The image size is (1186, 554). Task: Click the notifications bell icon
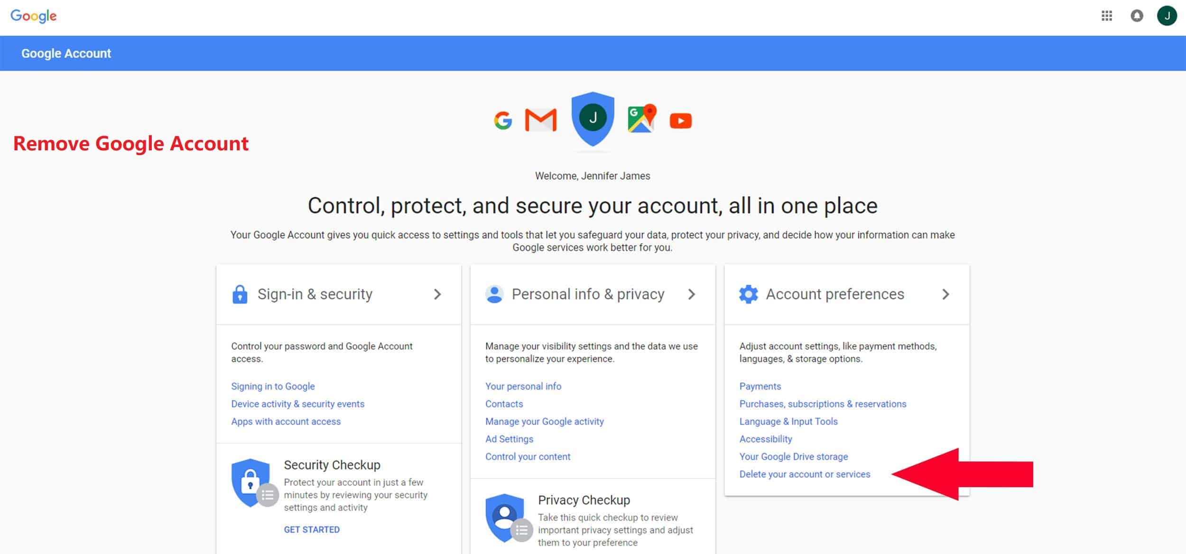click(x=1138, y=15)
